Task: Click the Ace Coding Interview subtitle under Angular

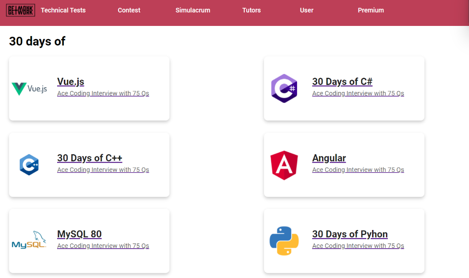Action: click(x=358, y=169)
